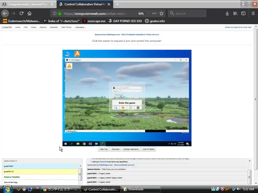258x193 pixels.
Task: Close the Control Collaborative Virtual Machine tab
Action: coord(109,4)
